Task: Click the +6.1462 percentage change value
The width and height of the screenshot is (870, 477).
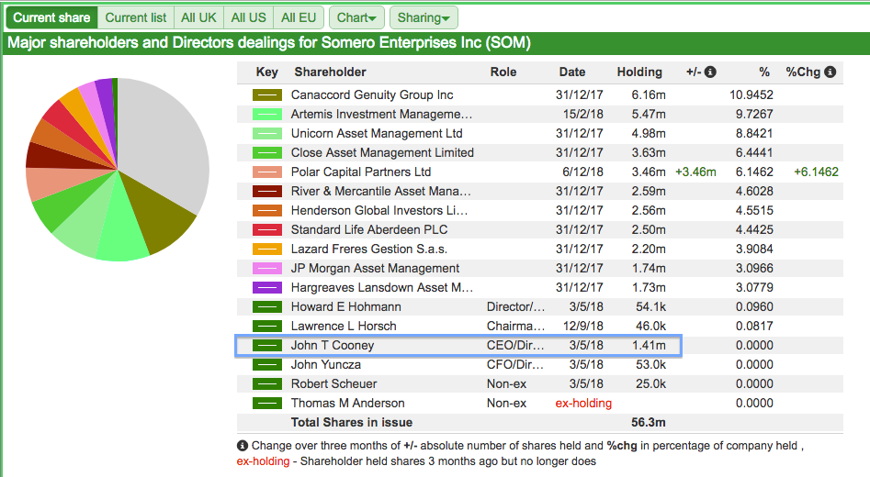Action: [x=816, y=172]
